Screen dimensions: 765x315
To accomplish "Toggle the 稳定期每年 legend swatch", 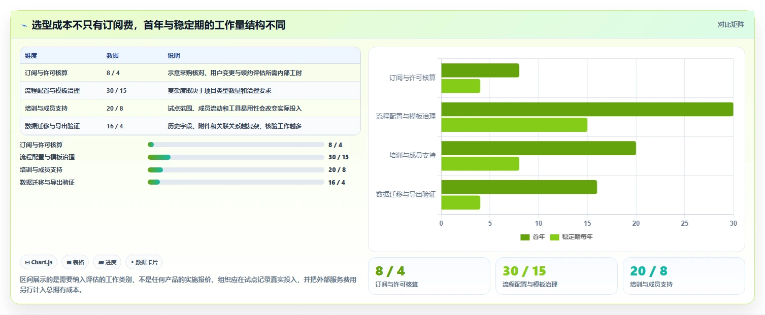I will pyautogui.click(x=554, y=237).
